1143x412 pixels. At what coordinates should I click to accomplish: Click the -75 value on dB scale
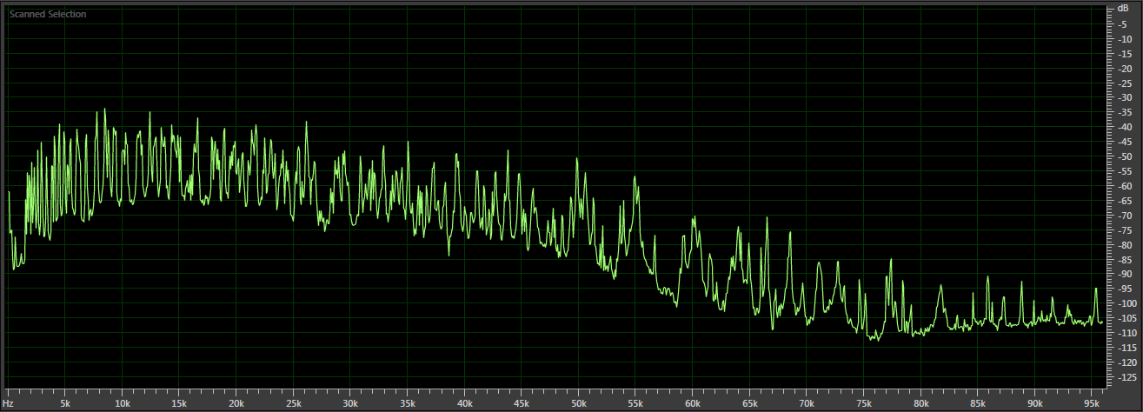1124,229
